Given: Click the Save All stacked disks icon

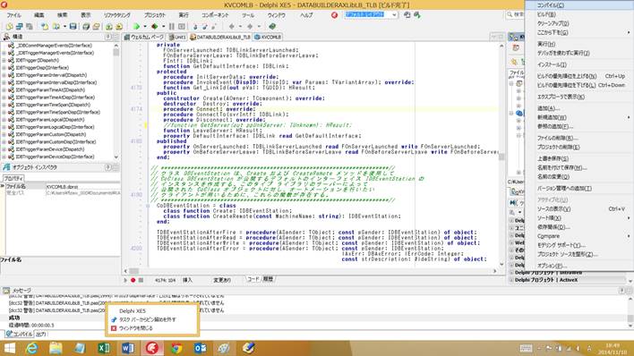Looking at the screenshot, I should 86,27.
